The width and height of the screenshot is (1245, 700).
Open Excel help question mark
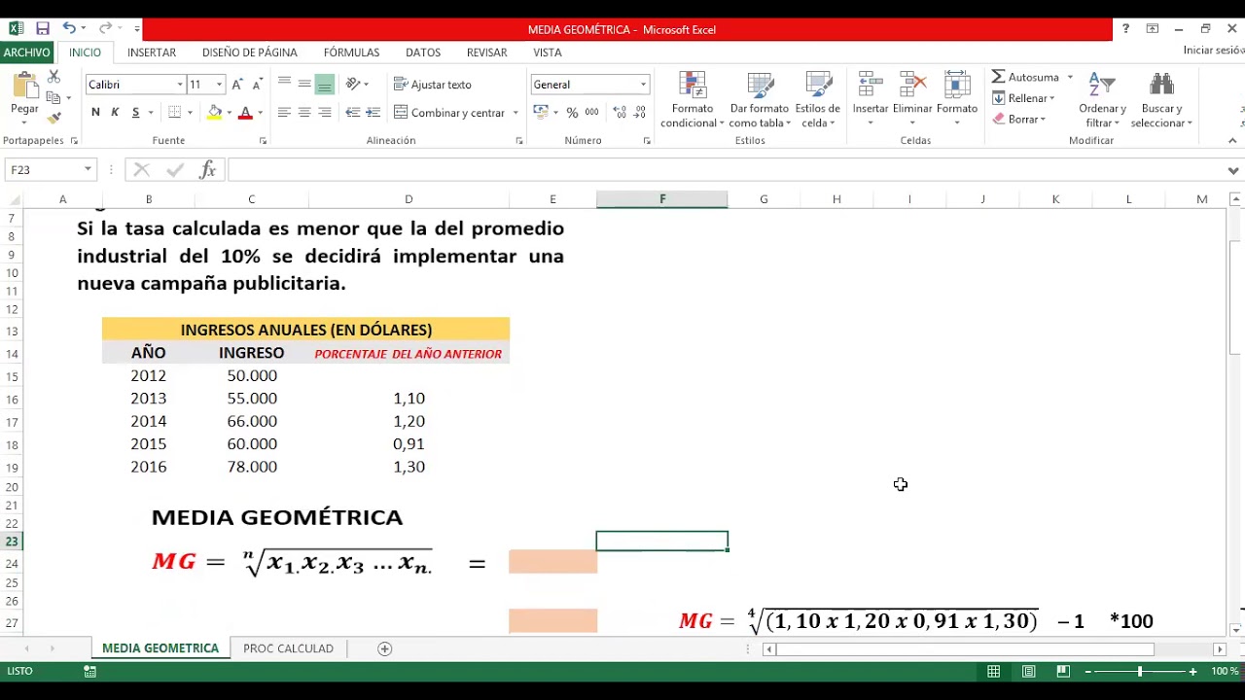pos(1125,29)
